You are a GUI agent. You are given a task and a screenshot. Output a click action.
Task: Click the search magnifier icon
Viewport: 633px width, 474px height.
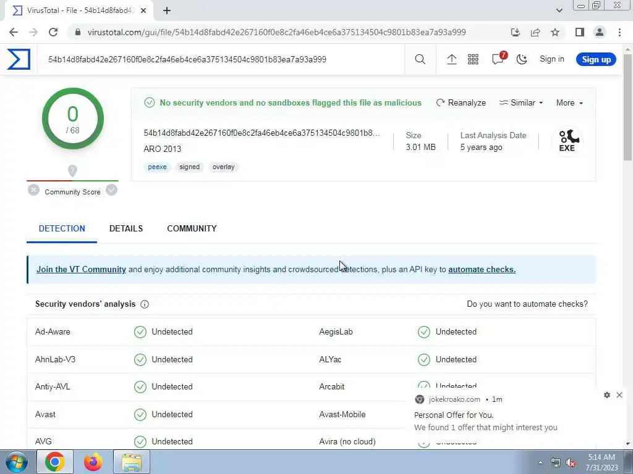420,59
